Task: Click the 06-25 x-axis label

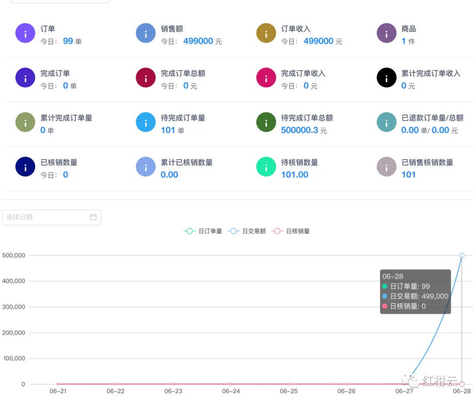Action: tap(289, 391)
